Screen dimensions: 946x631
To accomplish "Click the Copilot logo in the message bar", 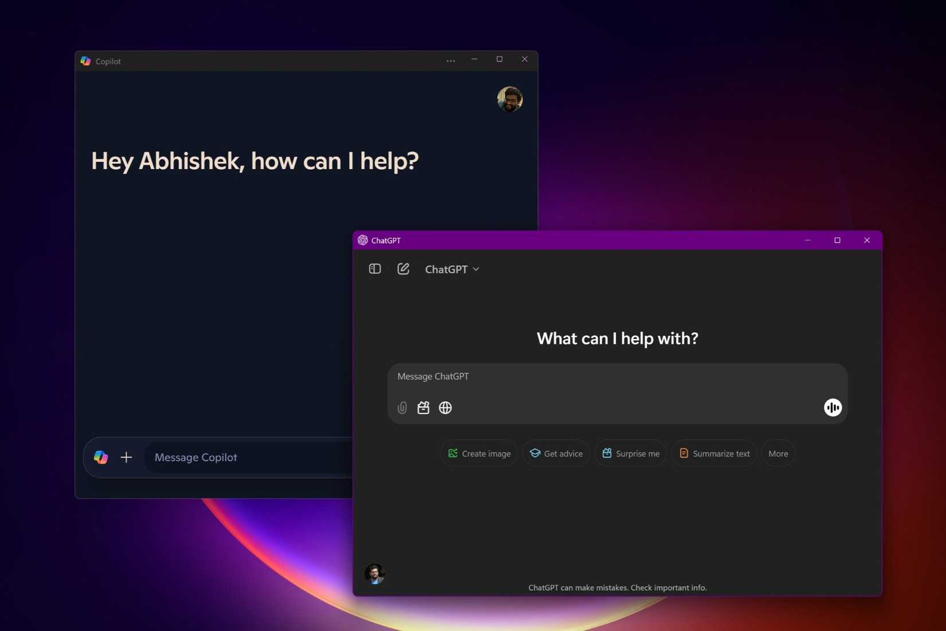I will [x=101, y=457].
